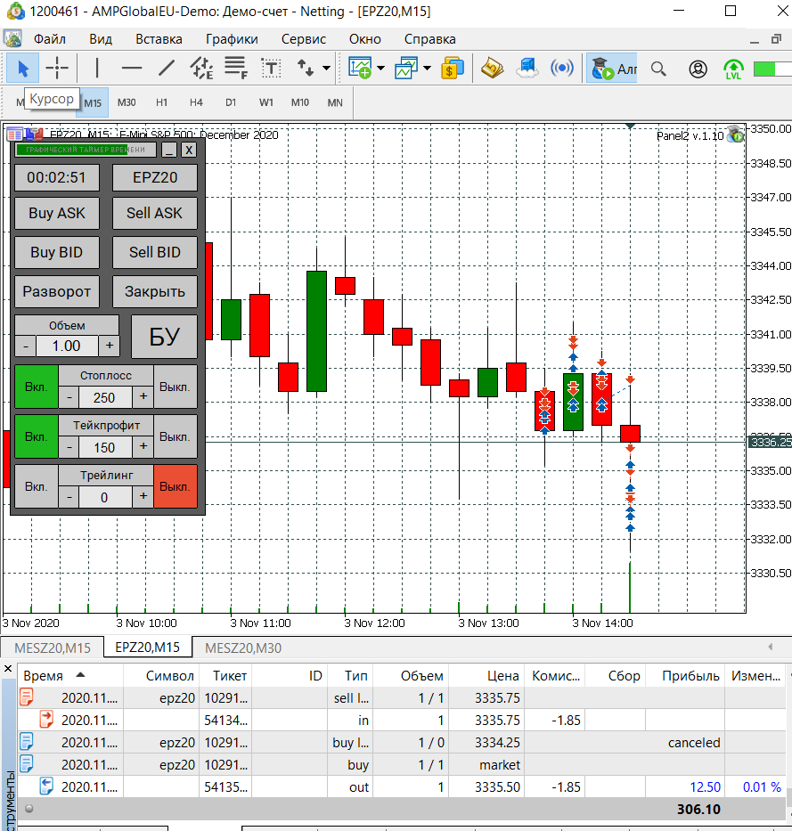Viewport: 792px width, 831px height.
Task: Click chart shift triangle marker at top
Action: coord(630,126)
